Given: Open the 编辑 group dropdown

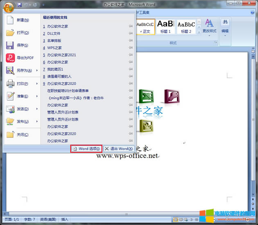Looking at the screenshot, I should click(x=225, y=27).
